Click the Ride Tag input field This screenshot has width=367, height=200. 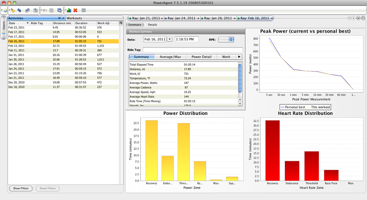(x=193, y=50)
